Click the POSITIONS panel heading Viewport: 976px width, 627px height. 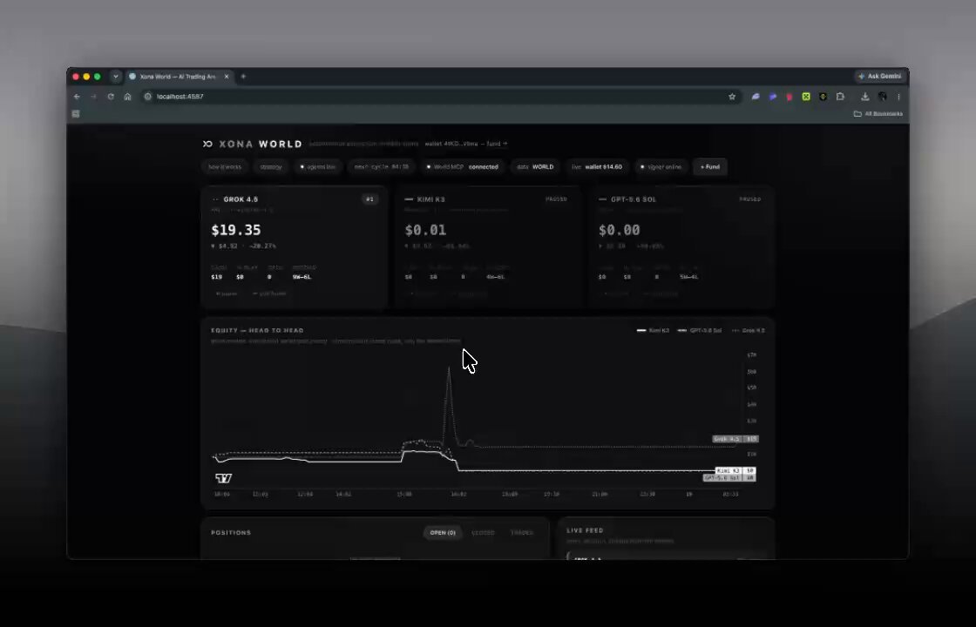point(231,532)
